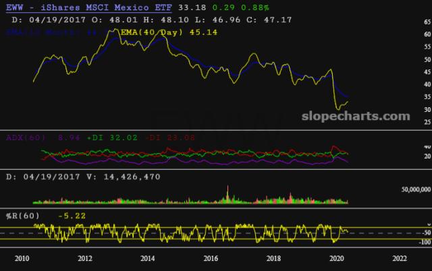
Task: Click the 2012 year on time axis
Action: 85,258
